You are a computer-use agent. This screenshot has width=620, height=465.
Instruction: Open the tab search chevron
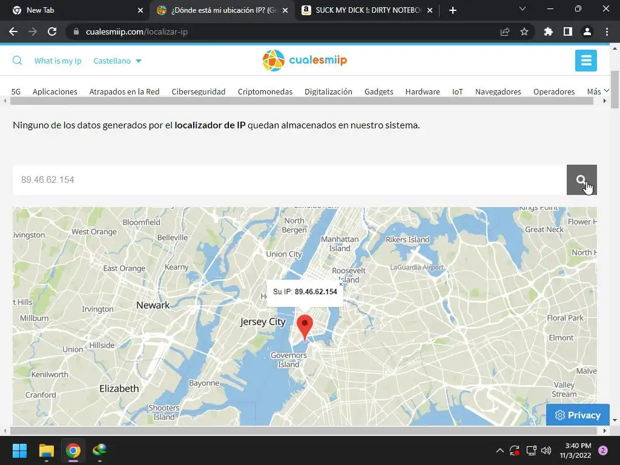click(x=523, y=8)
